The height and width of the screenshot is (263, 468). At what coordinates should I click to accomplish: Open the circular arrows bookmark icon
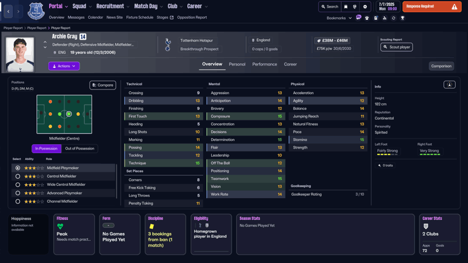pos(393,18)
